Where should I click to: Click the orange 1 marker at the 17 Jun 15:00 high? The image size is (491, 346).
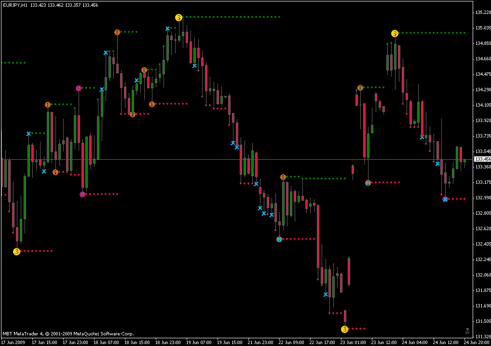[48, 105]
